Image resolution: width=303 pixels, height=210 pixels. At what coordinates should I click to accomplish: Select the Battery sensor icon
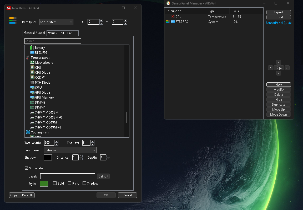[32, 48]
